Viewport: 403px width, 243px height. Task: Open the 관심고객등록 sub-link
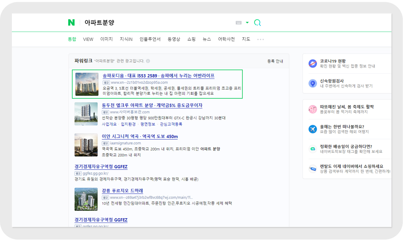(171, 124)
